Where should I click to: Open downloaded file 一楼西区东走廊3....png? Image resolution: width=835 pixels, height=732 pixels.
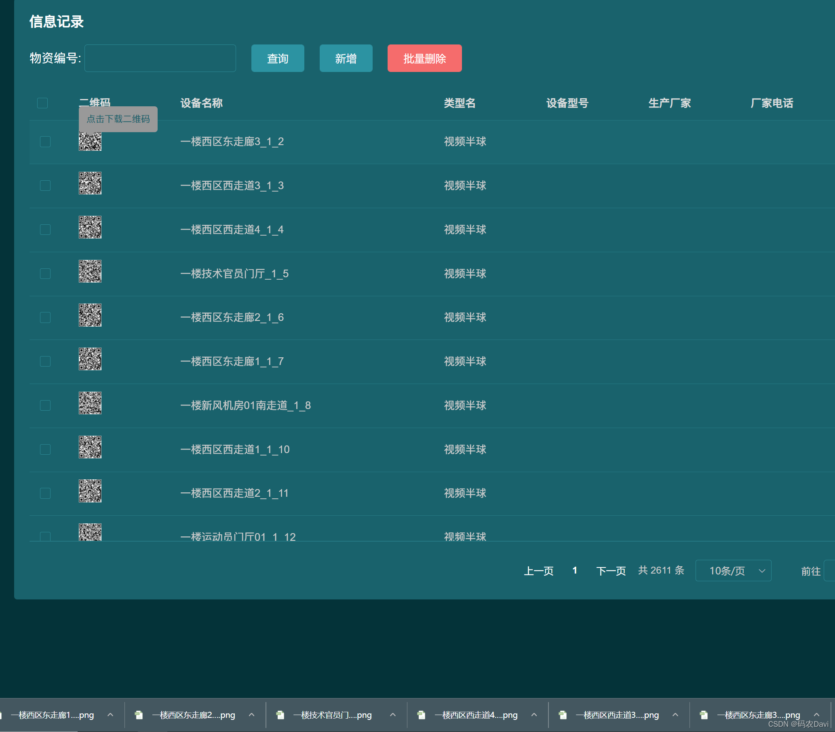click(x=759, y=715)
